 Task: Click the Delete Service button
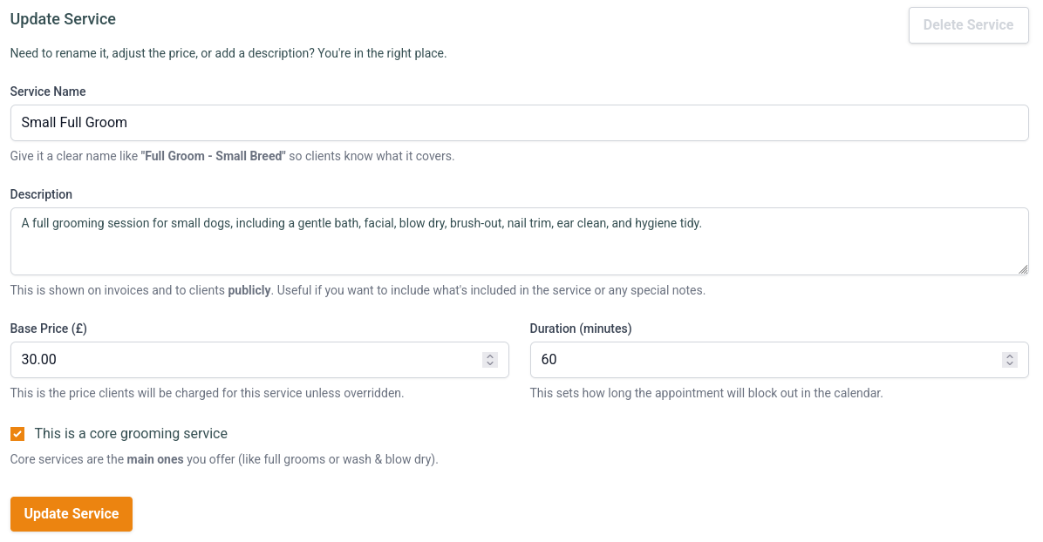tap(969, 25)
